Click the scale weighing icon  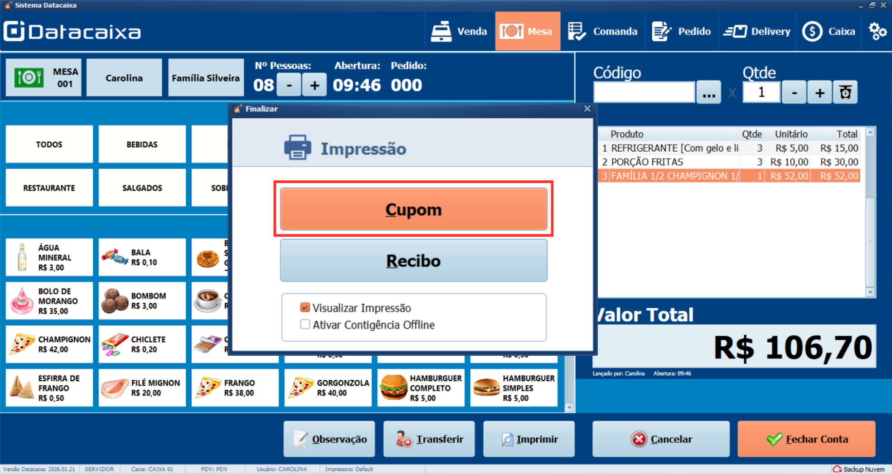coord(845,93)
